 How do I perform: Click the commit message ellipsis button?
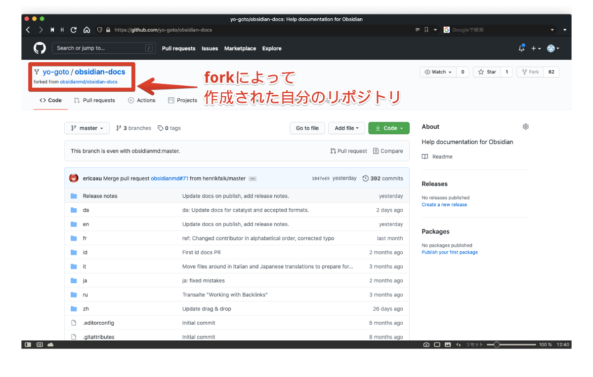click(x=253, y=179)
